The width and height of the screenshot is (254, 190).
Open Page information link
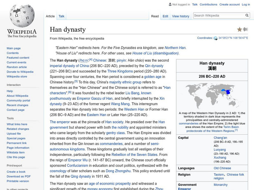pos(18,148)
